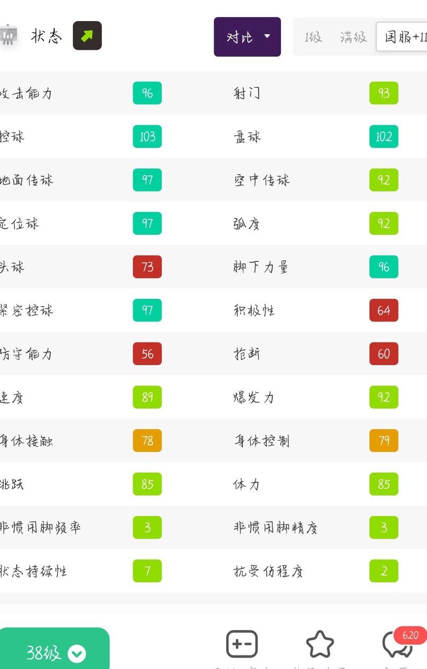Viewport: 427px width, 669px height.
Task: Click the green arrow status icon
Action: (87, 36)
